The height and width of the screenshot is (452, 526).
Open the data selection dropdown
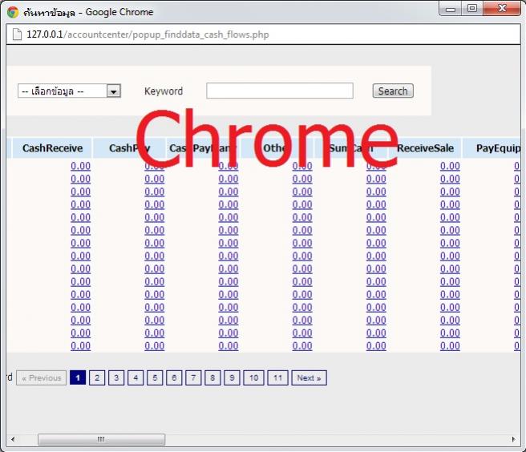[69, 91]
